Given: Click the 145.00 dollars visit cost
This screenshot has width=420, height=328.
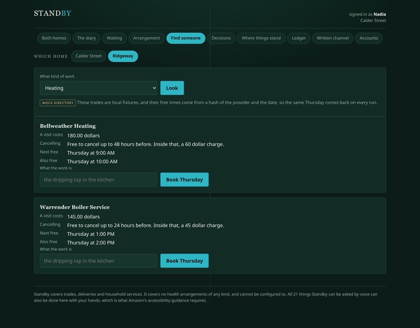Looking at the screenshot, I should coord(83,217).
